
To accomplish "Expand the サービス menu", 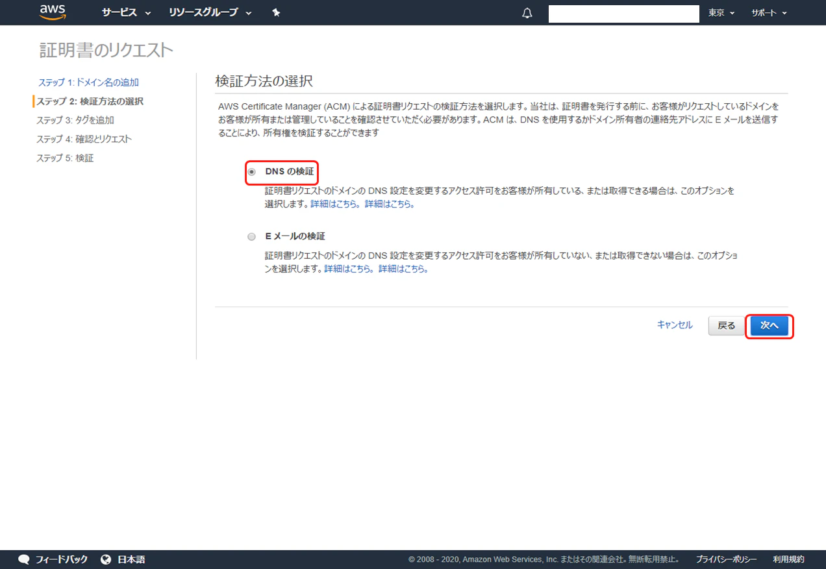I will [x=126, y=13].
